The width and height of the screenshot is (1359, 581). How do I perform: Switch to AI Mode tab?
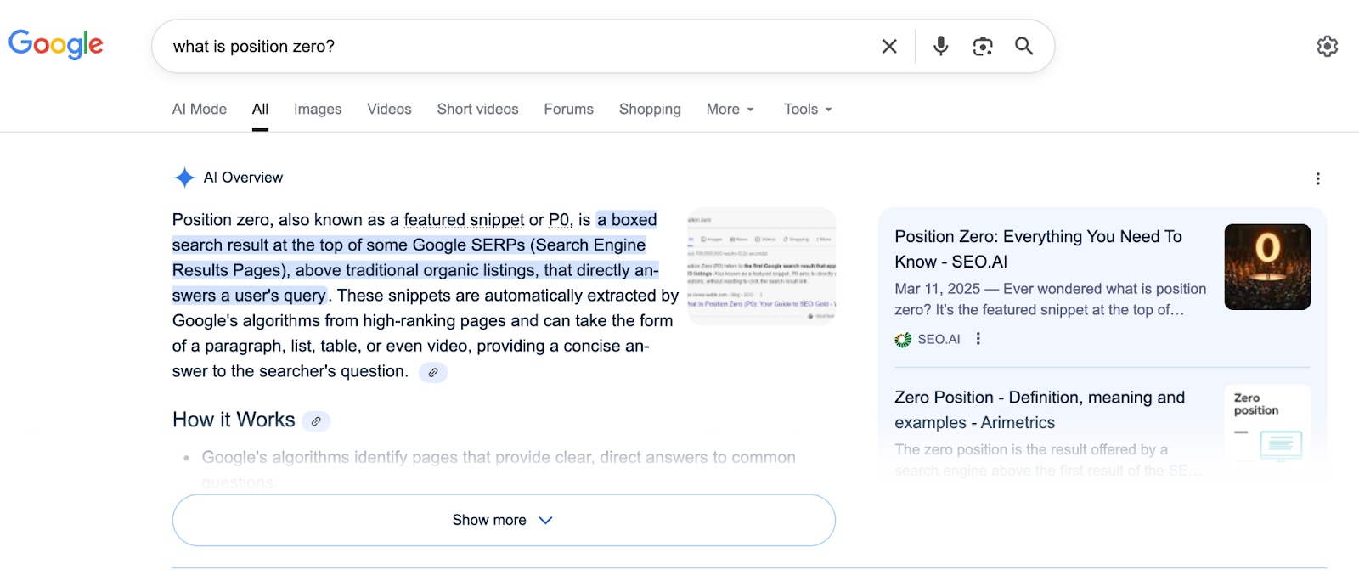pyautogui.click(x=200, y=110)
